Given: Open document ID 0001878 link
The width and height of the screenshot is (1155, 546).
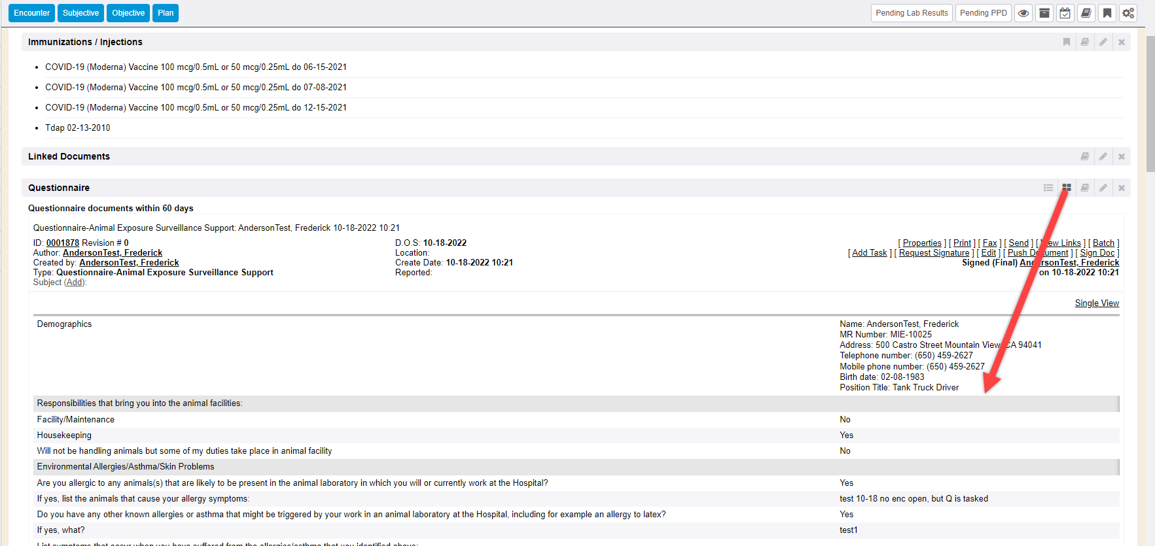Looking at the screenshot, I should (63, 243).
